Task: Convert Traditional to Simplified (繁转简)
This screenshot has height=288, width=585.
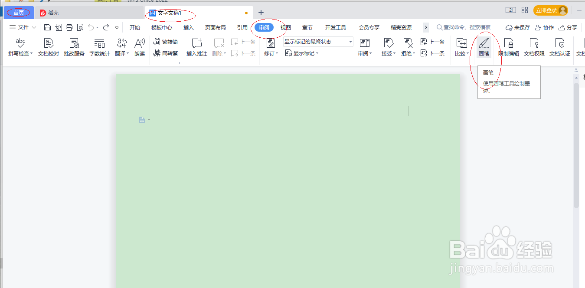Action: tap(166, 42)
